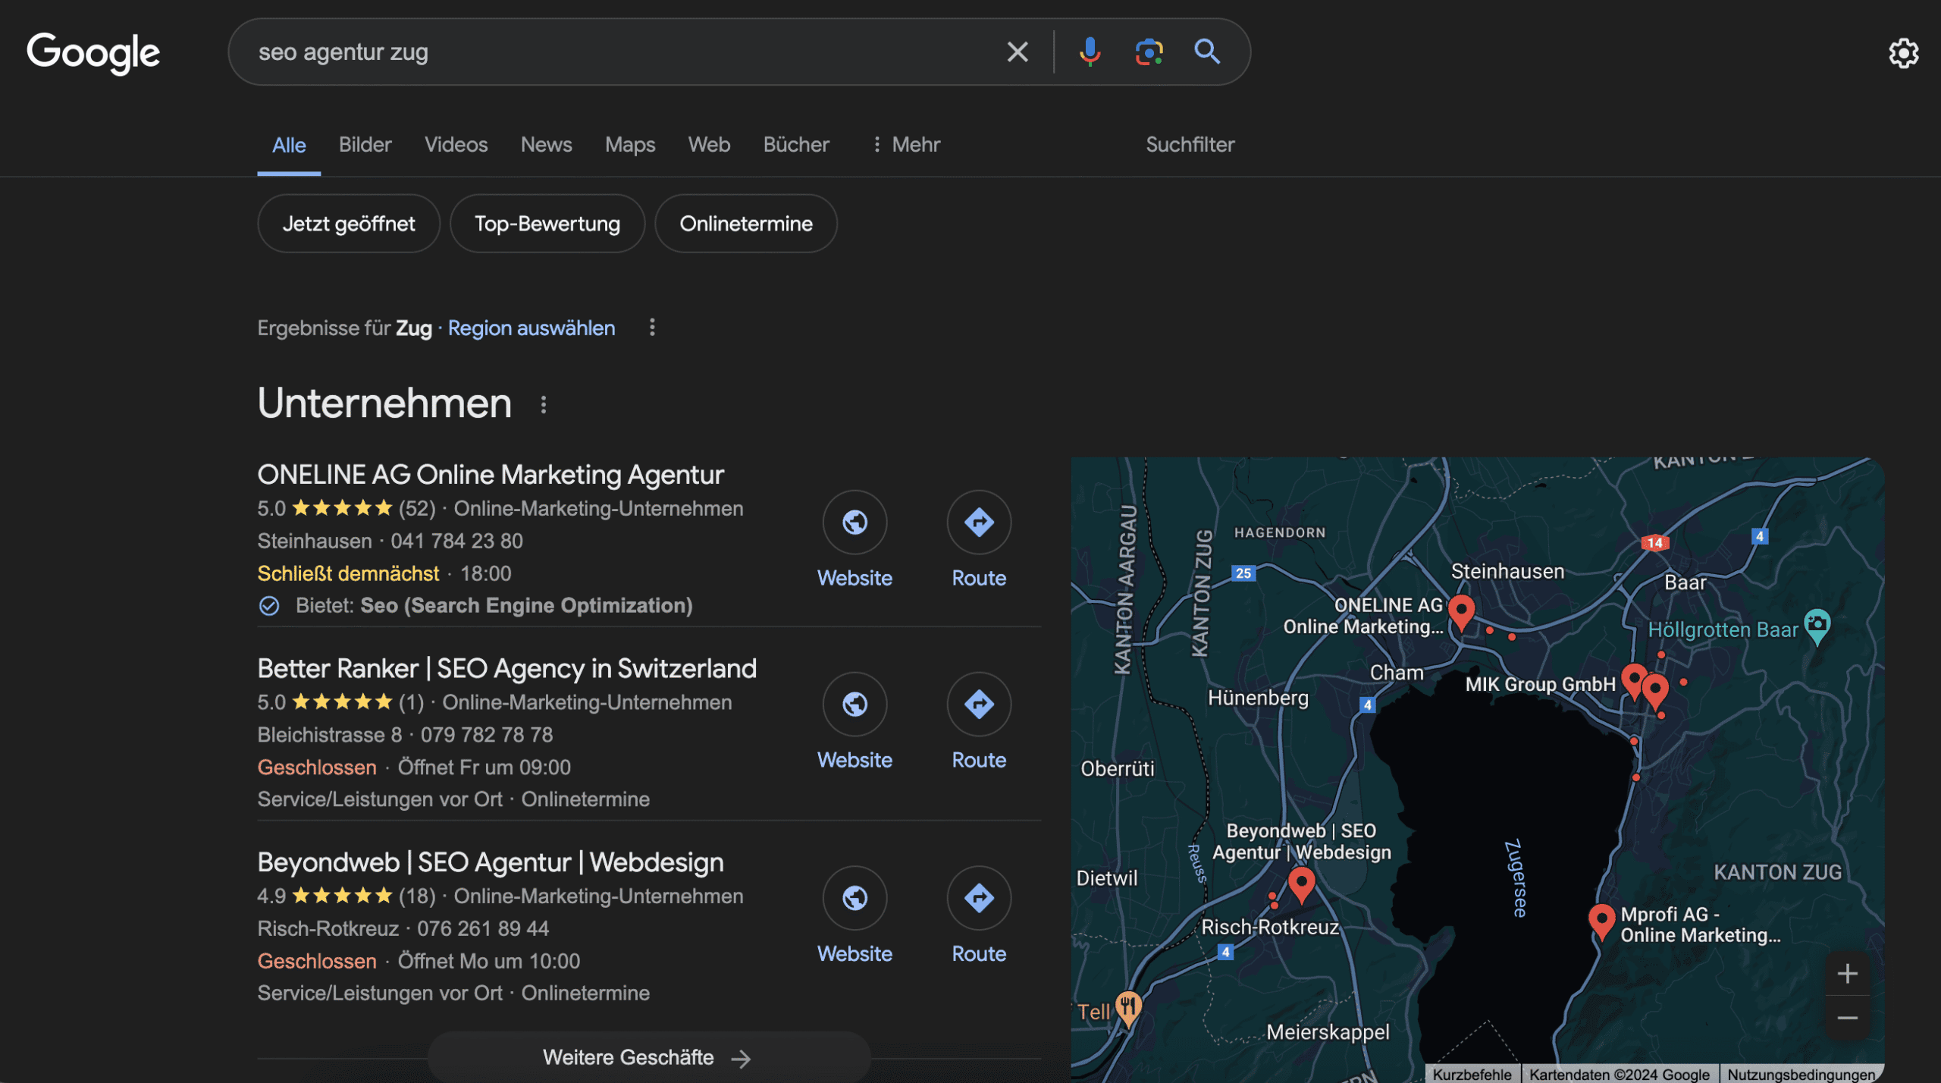
Task: Open Beyondweb SEO Agentur Webdesign listing
Action: [x=491, y=862]
